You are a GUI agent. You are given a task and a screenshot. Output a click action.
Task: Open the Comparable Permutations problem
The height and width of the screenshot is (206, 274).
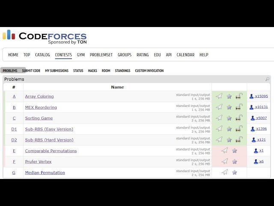(x=51, y=151)
